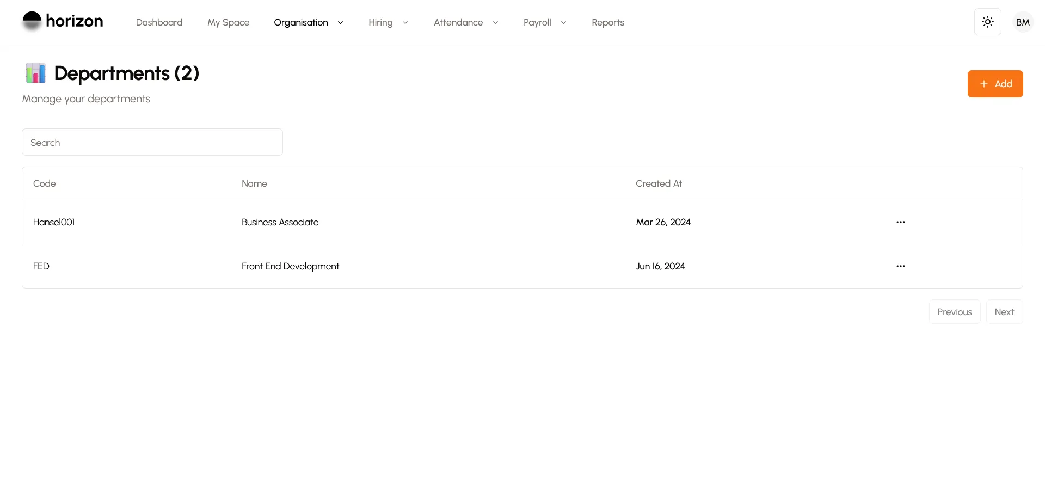
Task: Click the Manage your departments subtitle
Action: tap(86, 99)
